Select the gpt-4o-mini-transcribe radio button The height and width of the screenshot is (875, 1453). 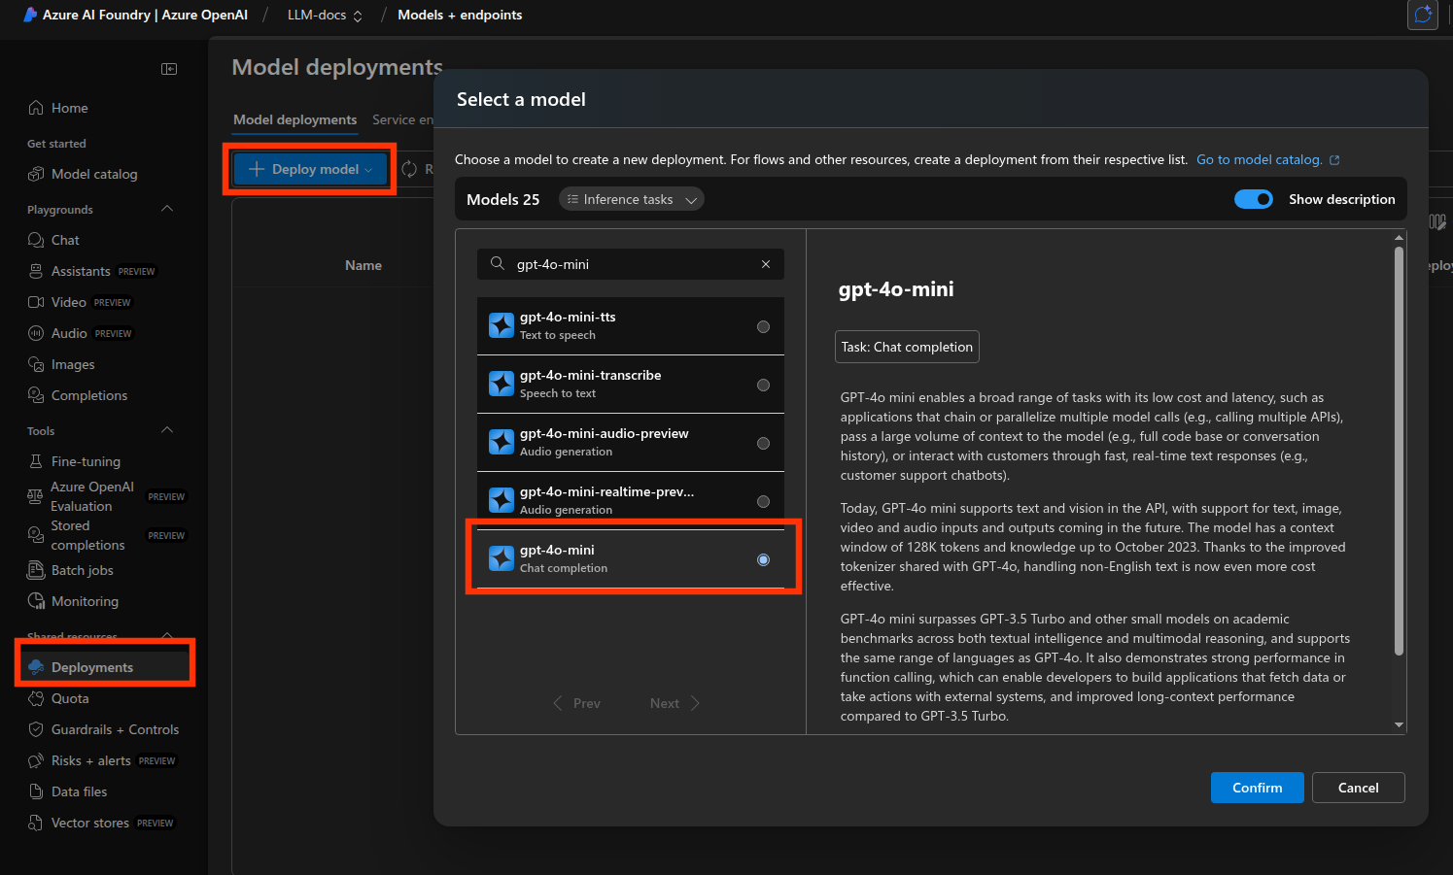(x=763, y=385)
